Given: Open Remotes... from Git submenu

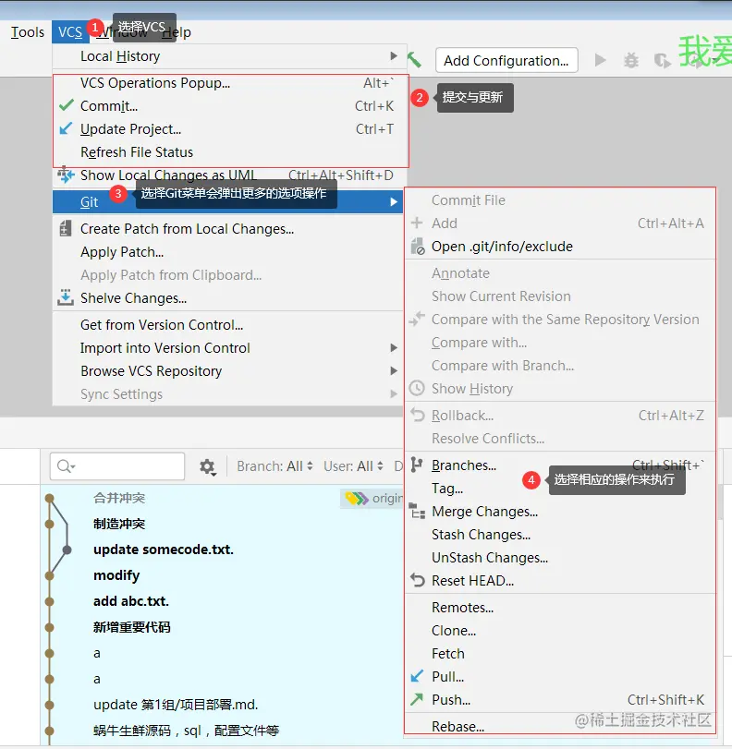Looking at the screenshot, I should (x=560, y=607).
